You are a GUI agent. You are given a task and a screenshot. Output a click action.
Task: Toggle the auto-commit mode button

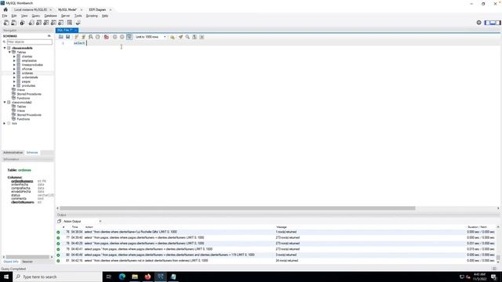pos(129,37)
